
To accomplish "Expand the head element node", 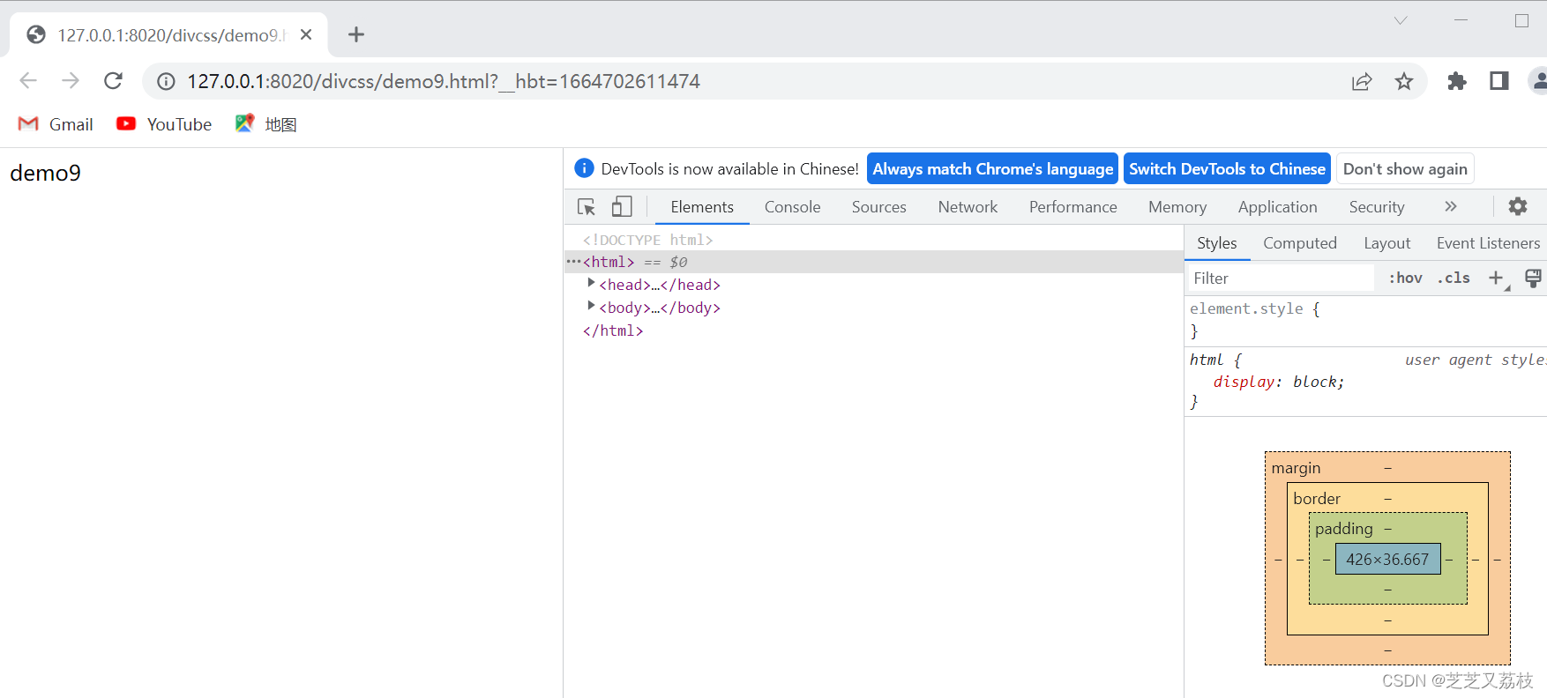I will click(x=591, y=283).
